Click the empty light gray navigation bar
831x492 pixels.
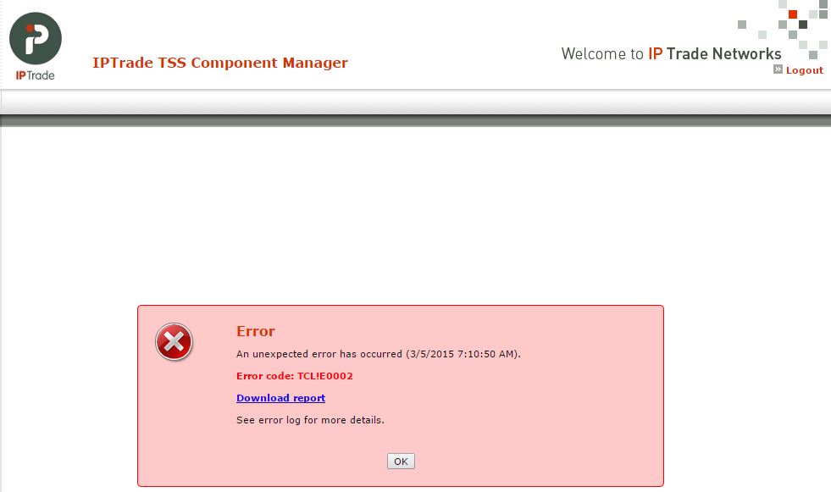tap(415, 102)
